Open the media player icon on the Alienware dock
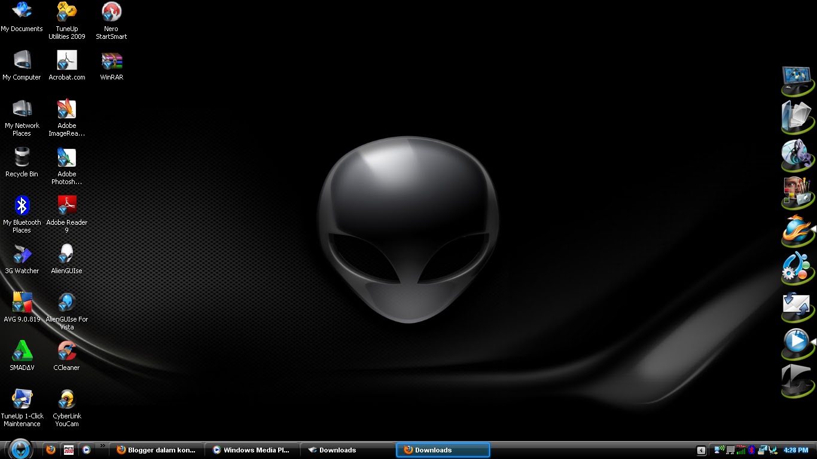This screenshot has width=817, height=459. click(x=797, y=344)
